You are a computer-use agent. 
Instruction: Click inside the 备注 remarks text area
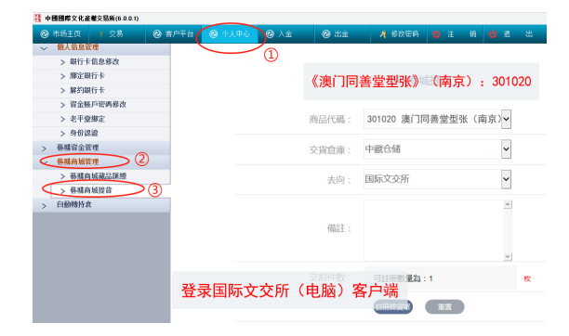pyautogui.click(x=433, y=230)
